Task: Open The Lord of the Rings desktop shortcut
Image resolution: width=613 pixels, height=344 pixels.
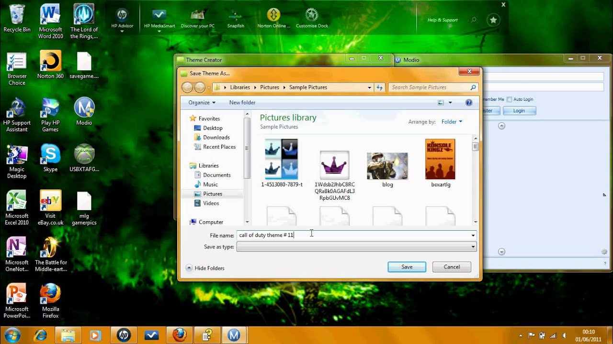Action: pyautogui.click(x=84, y=21)
